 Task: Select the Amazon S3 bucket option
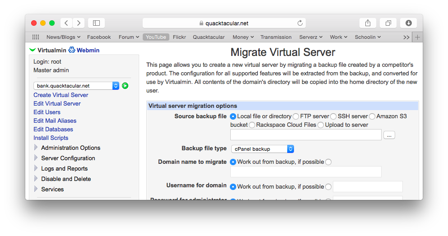tap(372, 116)
